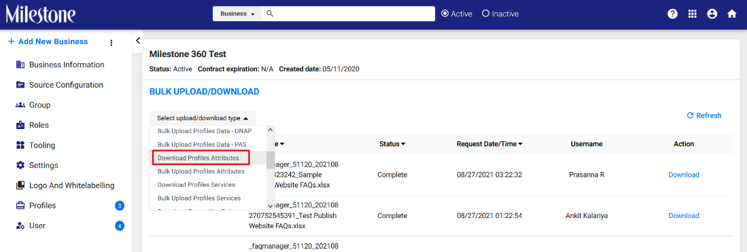Click the Group people icon
747x252 pixels.
point(20,105)
